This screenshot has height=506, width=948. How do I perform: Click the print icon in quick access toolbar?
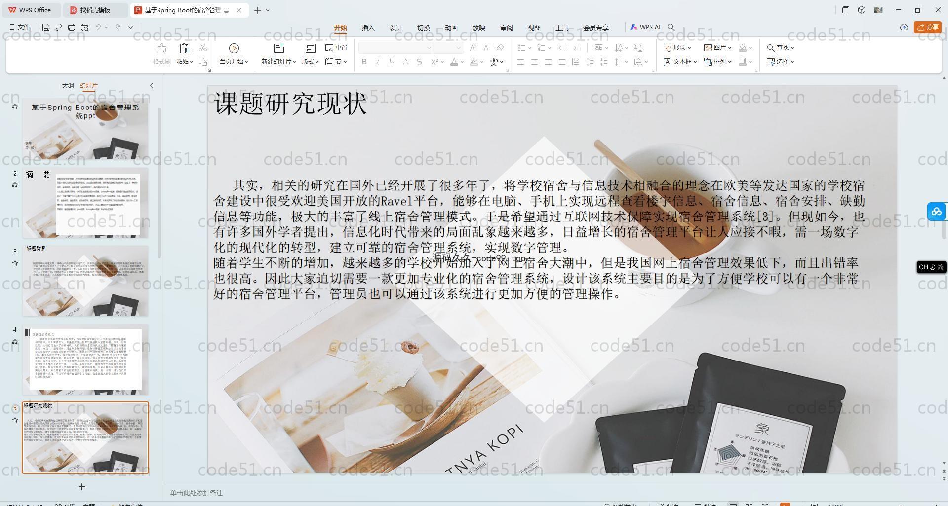click(x=72, y=27)
